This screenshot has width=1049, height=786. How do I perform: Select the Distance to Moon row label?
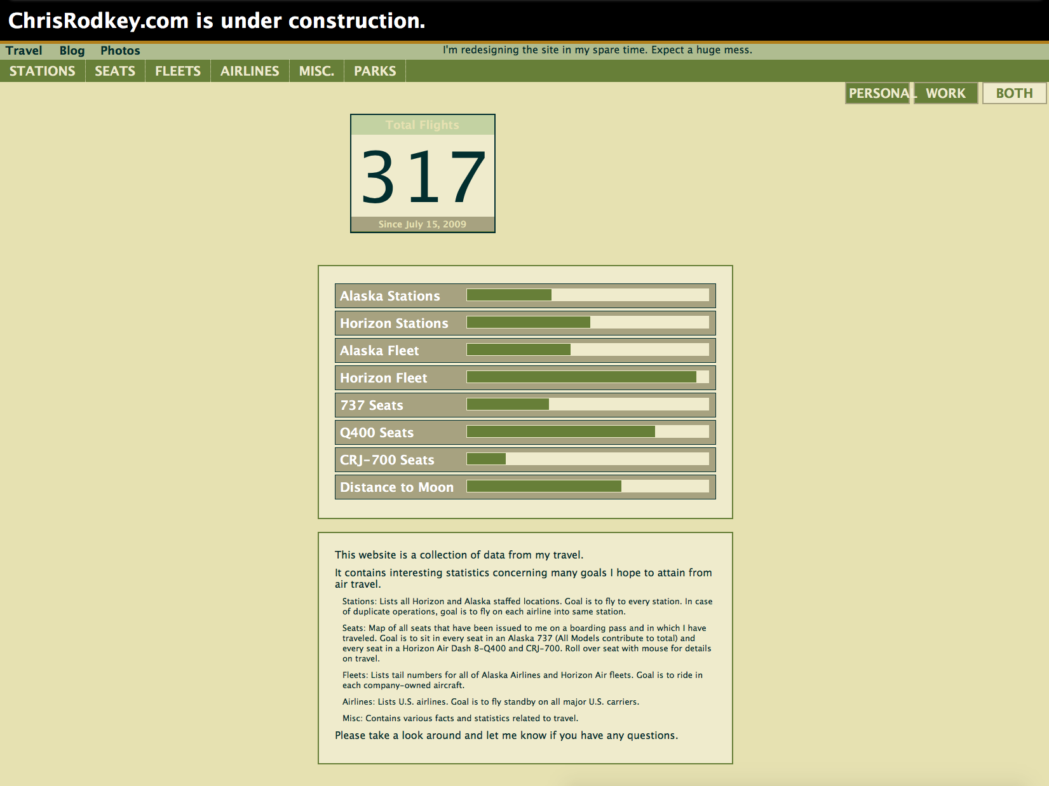pyautogui.click(x=397, y=487)
